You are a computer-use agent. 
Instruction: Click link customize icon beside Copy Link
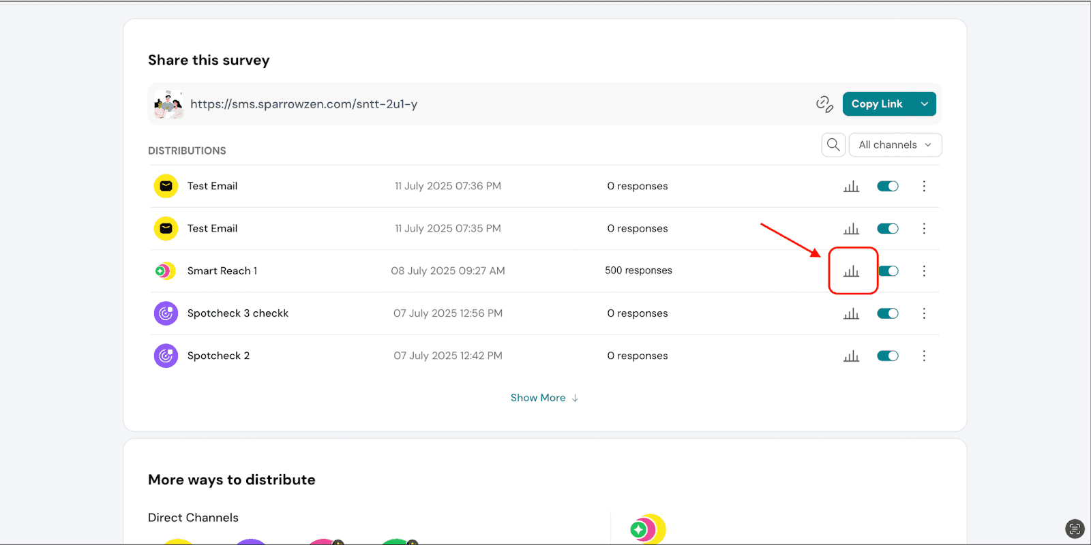pos(824,104)
